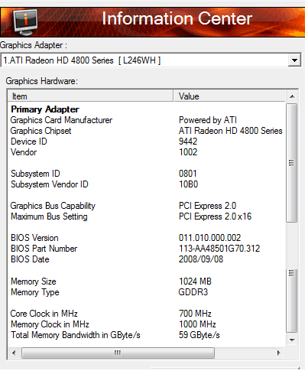Click the vertical scrollbar down arrow
This screenshot has width=305, height=371.
pyautogui.click(x=292, y=340)
